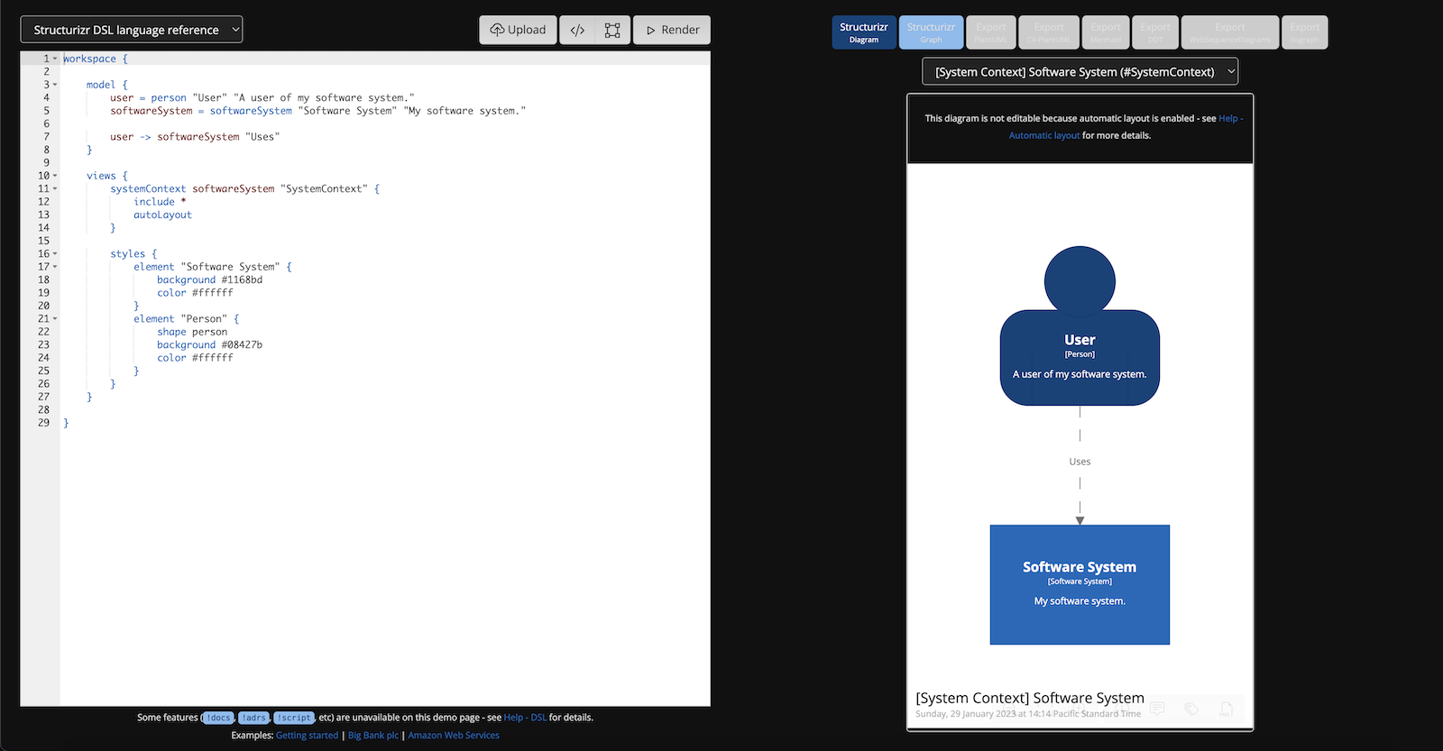Click the comments icon below the diagram
Viewport: 1443px width, 751px height.
tap(1157, 709)
